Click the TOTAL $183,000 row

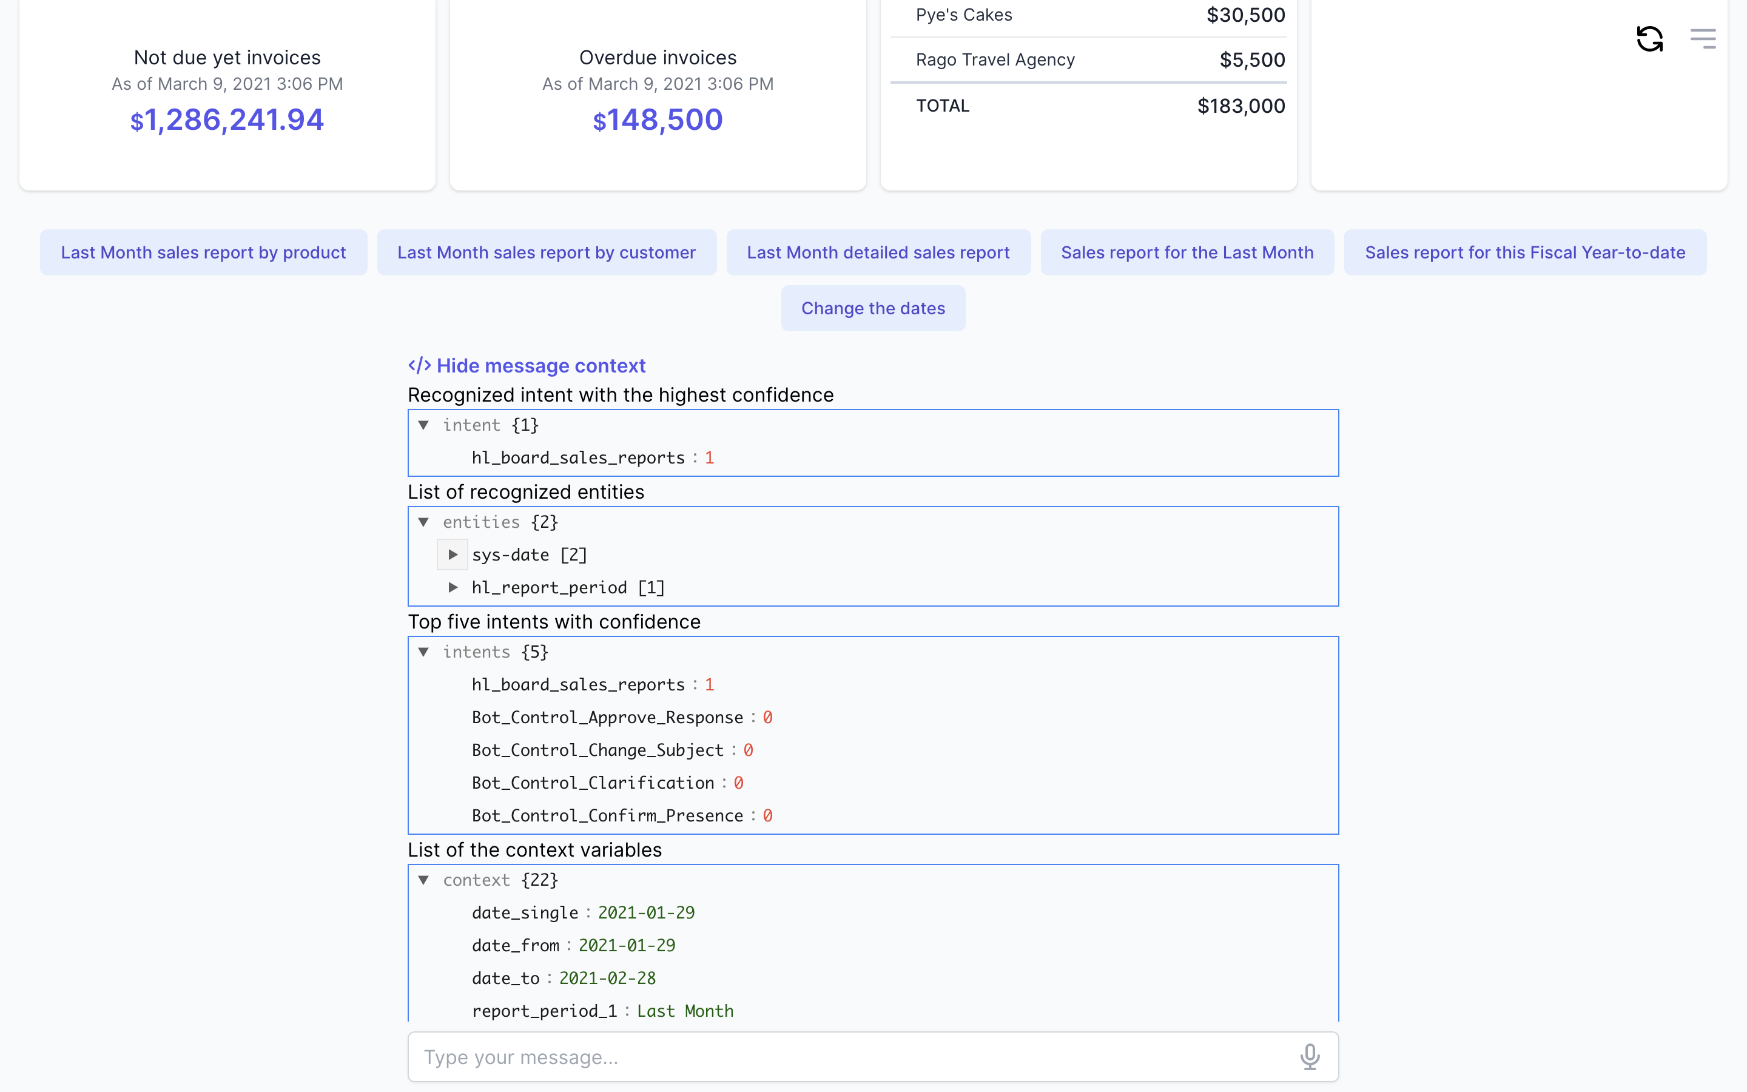(x=1089, y=106)
